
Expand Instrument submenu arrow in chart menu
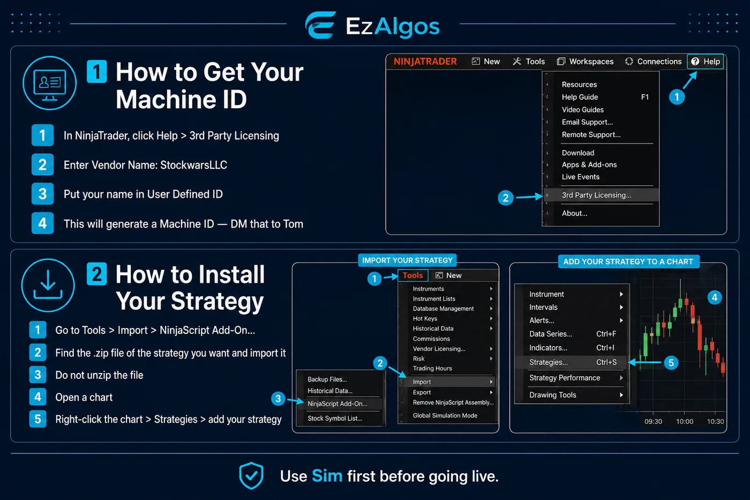click(x=621, y=294)
